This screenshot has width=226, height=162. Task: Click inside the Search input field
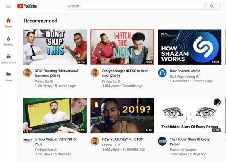[135, 6]
